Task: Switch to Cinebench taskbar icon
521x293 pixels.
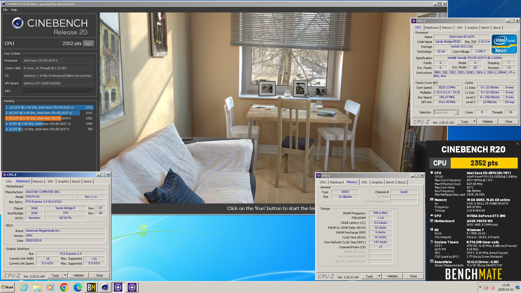Action: 105,287
